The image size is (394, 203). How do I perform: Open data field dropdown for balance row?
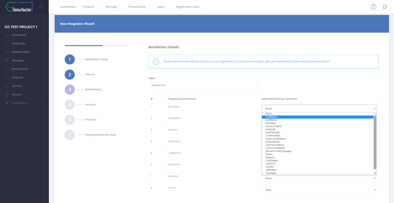point(319,178)
